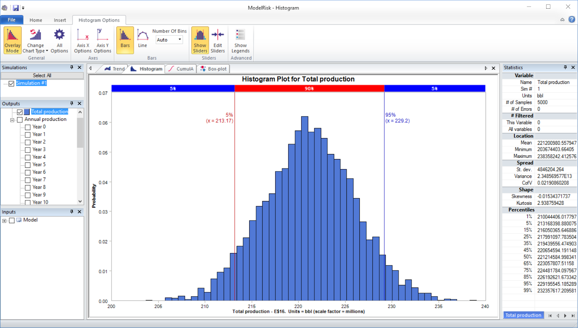Click the Total production button in Statistics panel
The height and width of the screenshot is (328, 578).
tap(523, 315)
